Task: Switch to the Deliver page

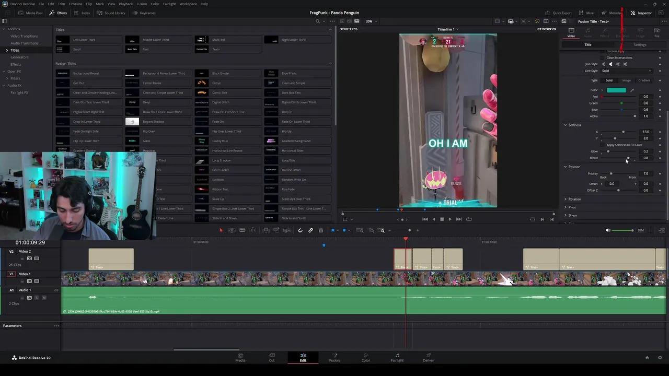Action: (429, 358)
